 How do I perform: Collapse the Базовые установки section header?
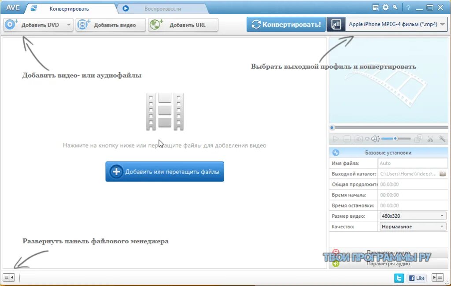pyautogui.click(x=388, y=152)
